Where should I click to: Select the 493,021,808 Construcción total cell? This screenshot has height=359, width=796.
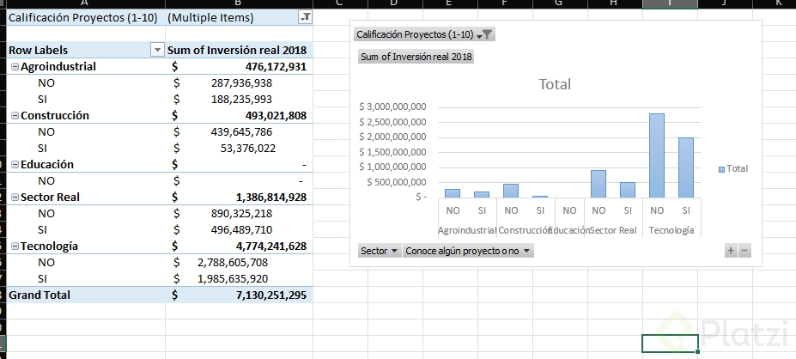[x=239, y=115]
